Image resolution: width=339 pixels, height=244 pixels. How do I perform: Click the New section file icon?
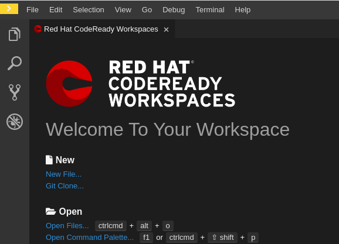(49, 160)
